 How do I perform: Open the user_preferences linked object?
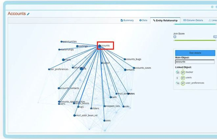[x=195, y=83]
